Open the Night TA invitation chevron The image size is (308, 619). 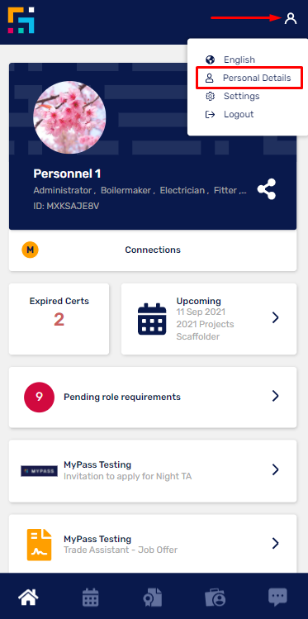click(276, 469)
